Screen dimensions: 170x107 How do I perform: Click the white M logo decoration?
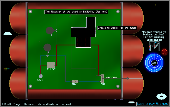(x=154, y=46)
